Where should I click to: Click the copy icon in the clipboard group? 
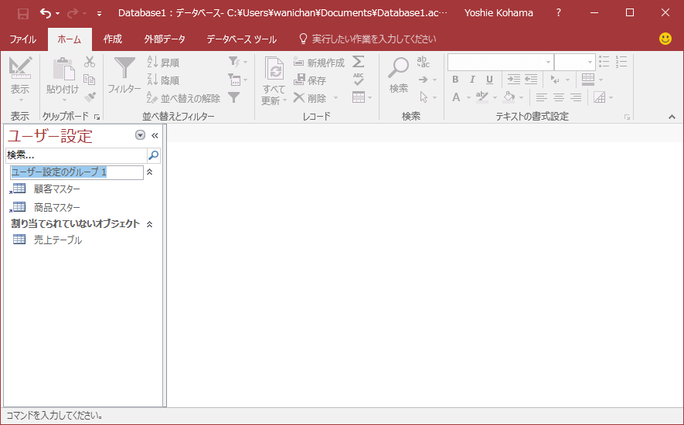click(x=90, y=80)
